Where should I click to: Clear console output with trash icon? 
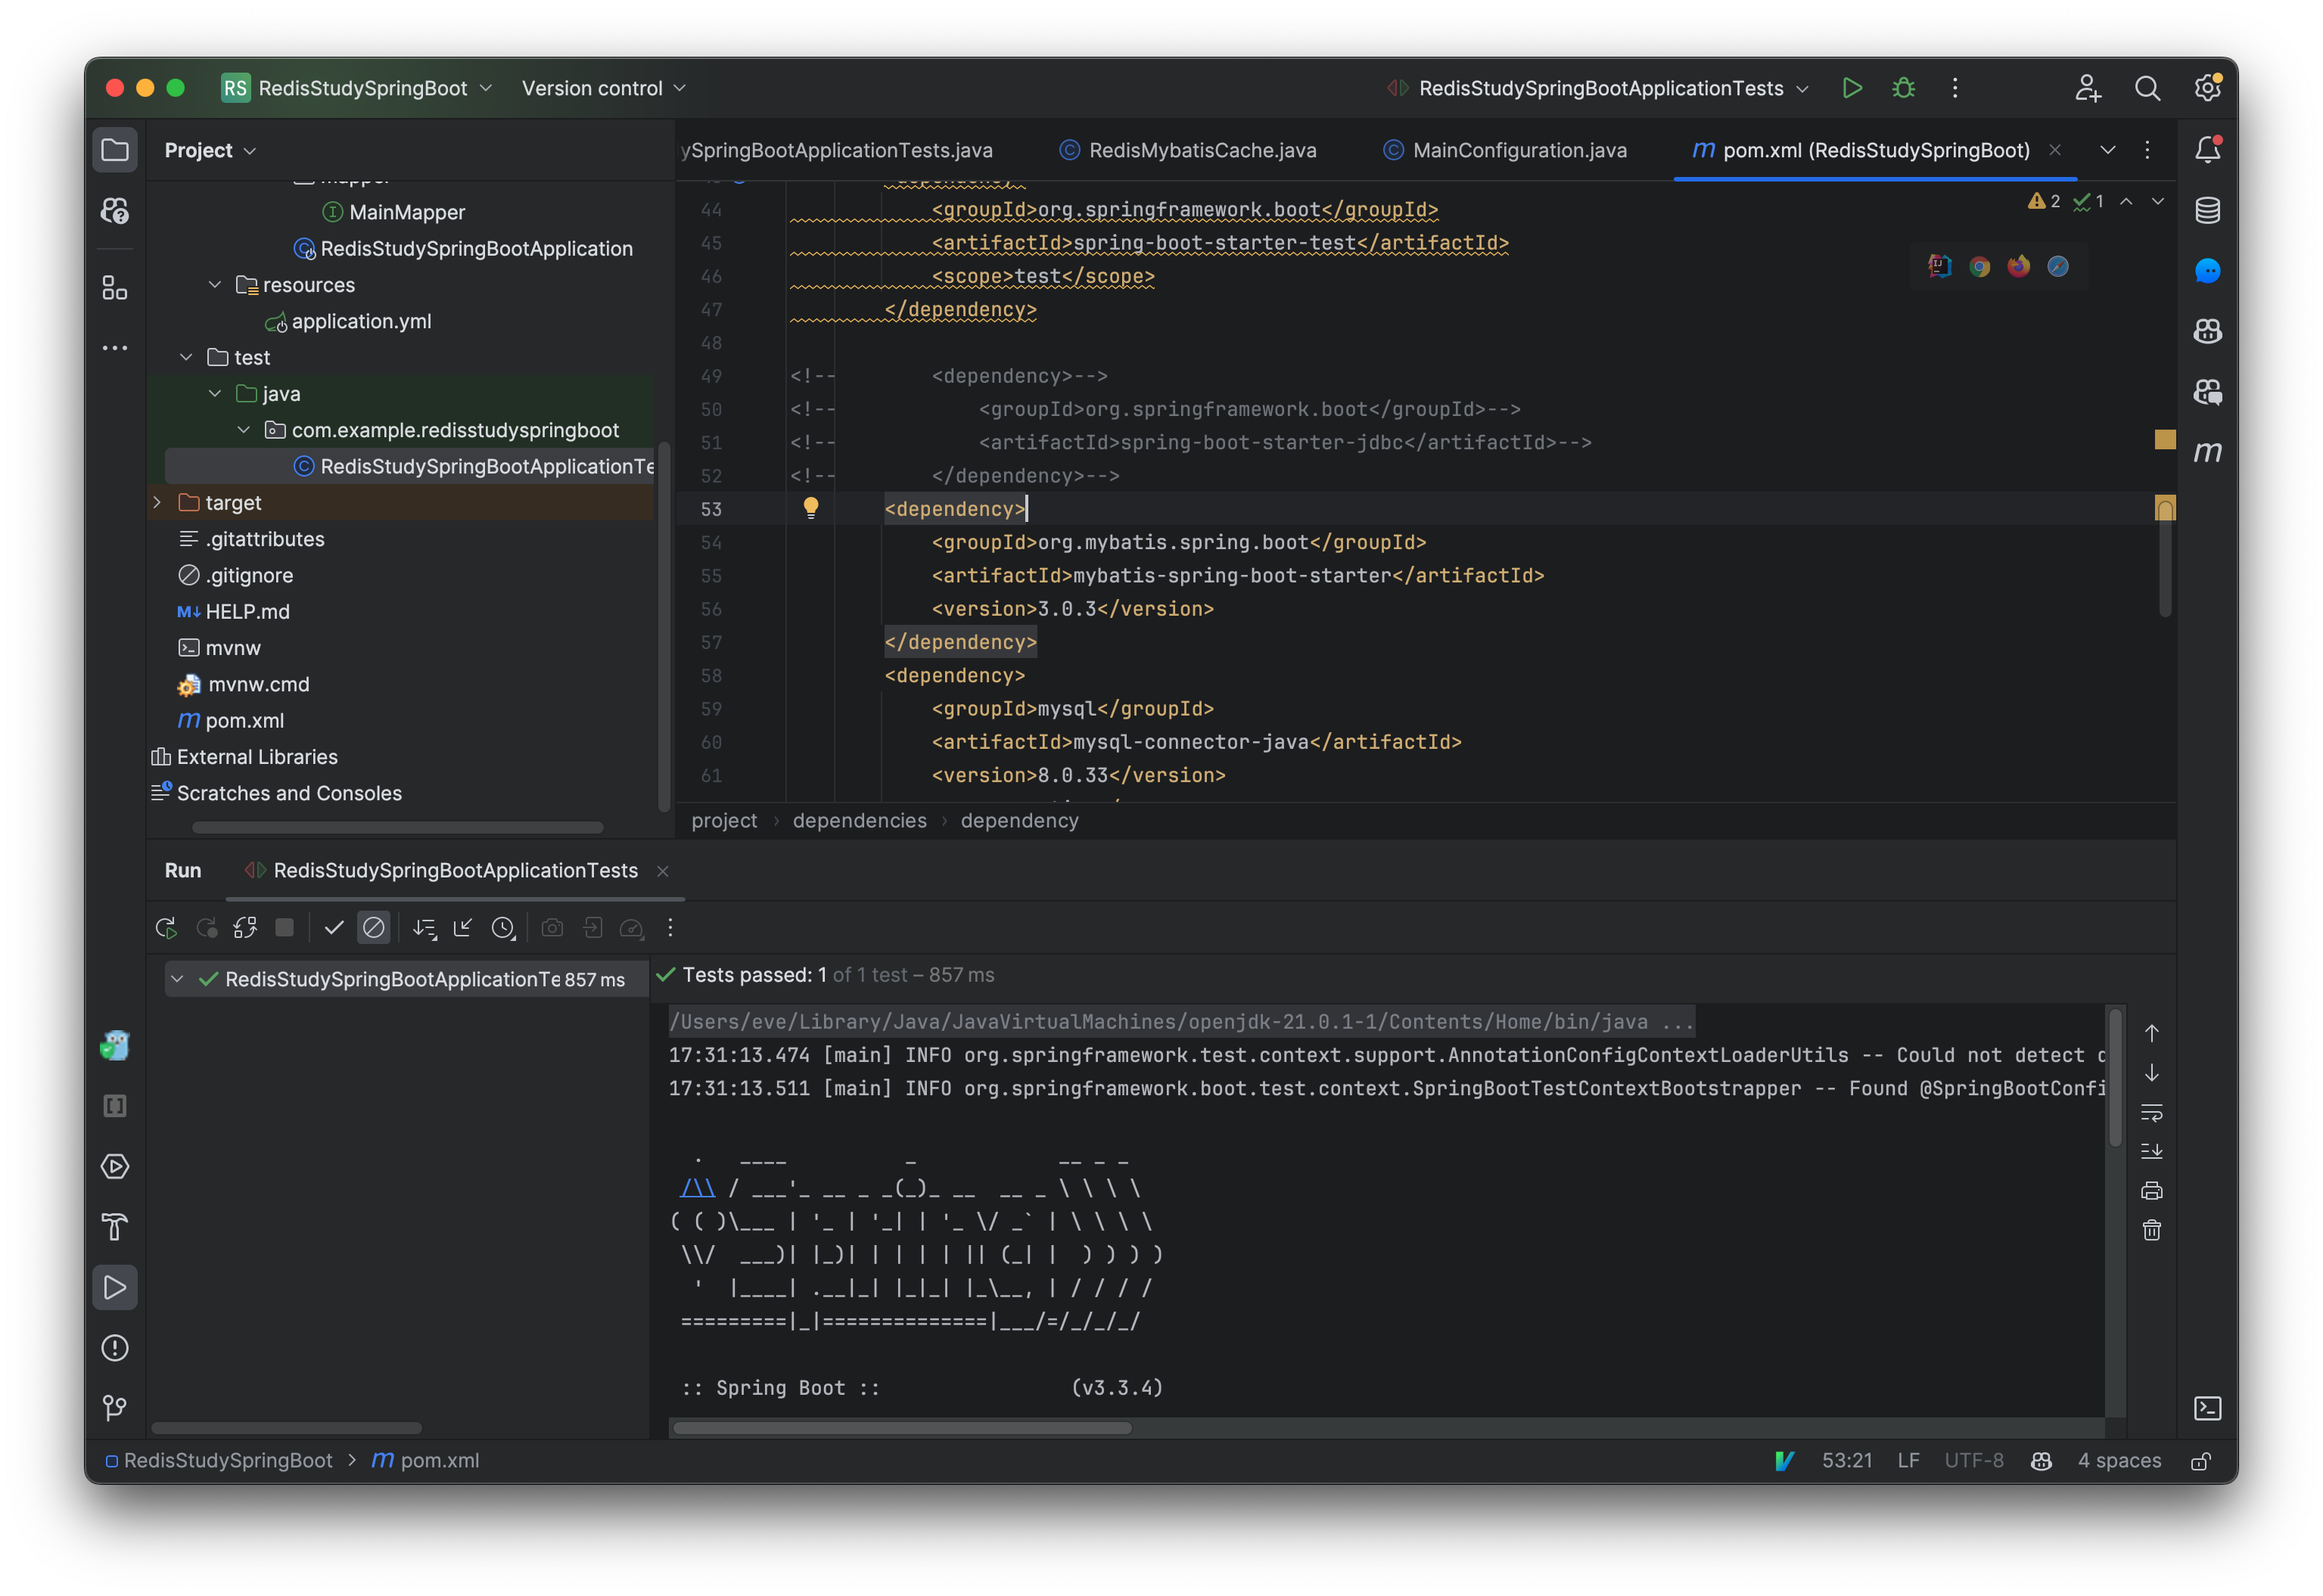(2152, 1230)
